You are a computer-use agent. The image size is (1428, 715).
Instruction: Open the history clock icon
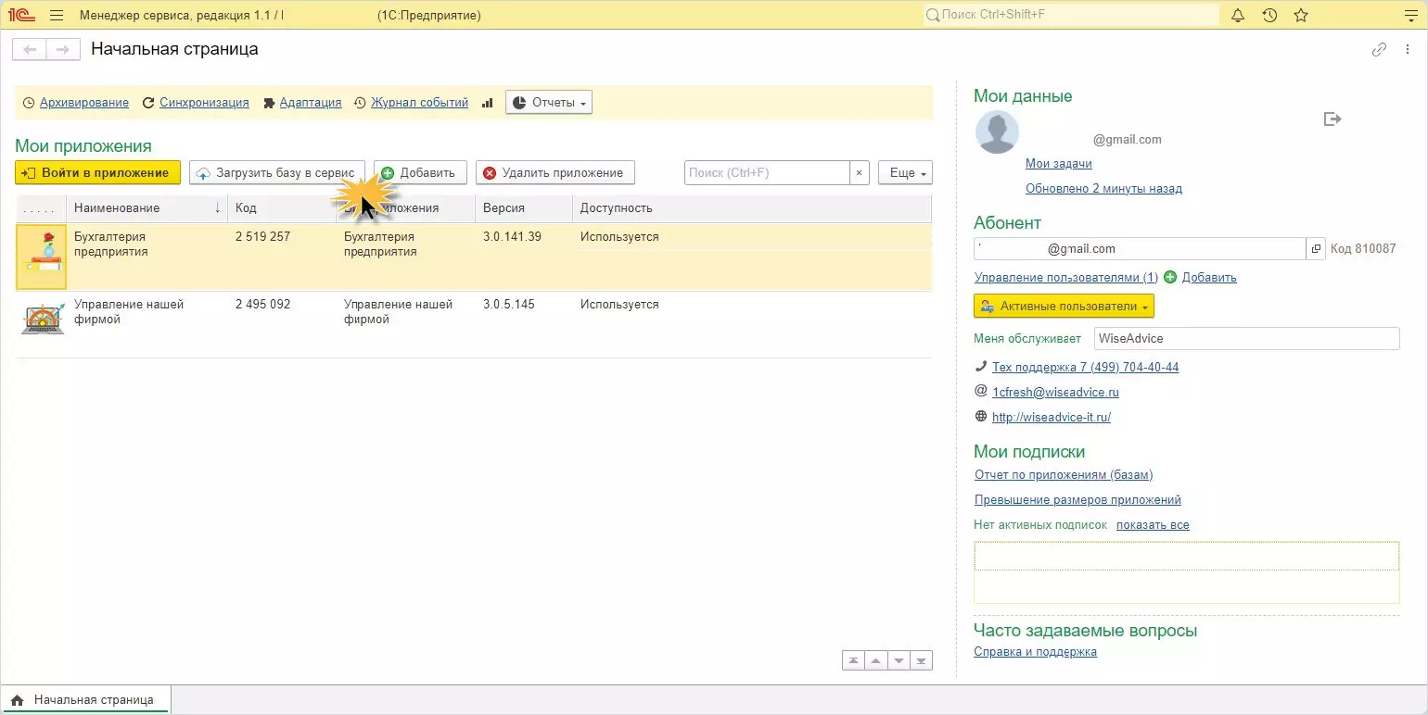click(1269, 16)
